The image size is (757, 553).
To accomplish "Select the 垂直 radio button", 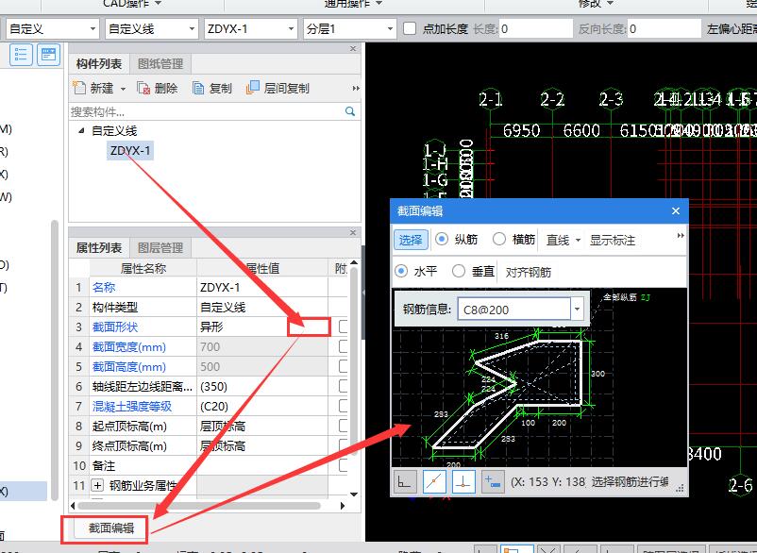I will [x=459, y=272].
